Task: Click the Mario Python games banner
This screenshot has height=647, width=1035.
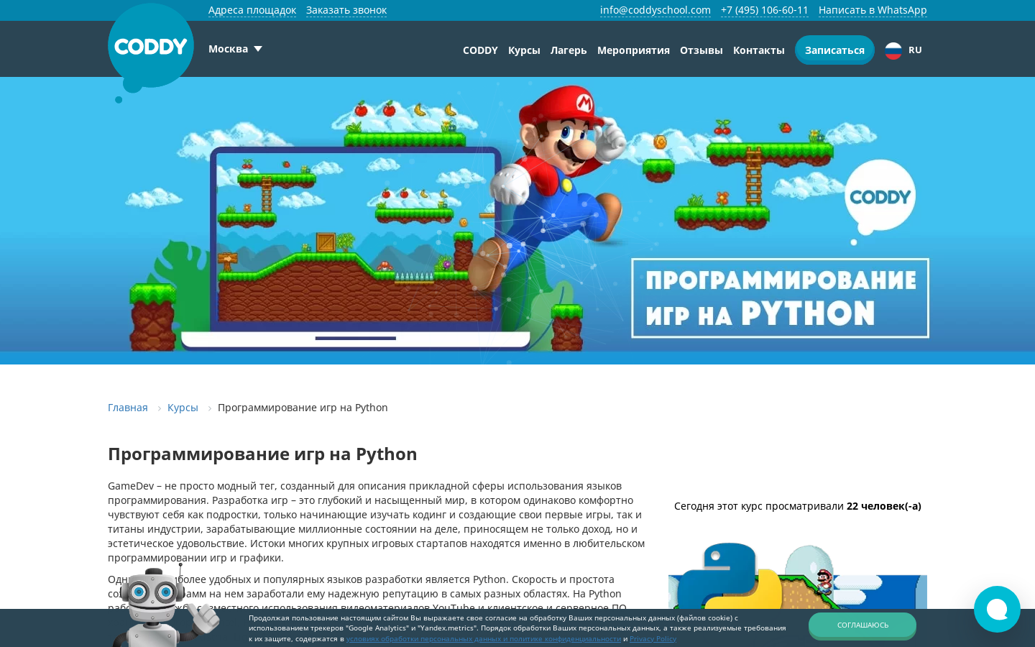Action: [x=517, y=221]
